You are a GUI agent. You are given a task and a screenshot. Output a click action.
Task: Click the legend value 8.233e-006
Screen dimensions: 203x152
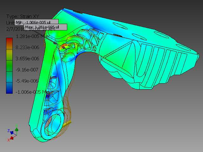point(27,47)
